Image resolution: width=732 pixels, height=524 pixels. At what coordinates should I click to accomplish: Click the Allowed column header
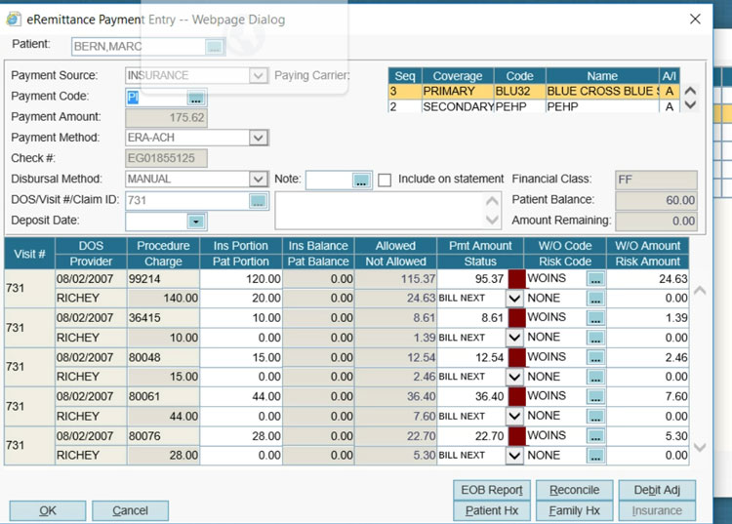click(395, 246)
